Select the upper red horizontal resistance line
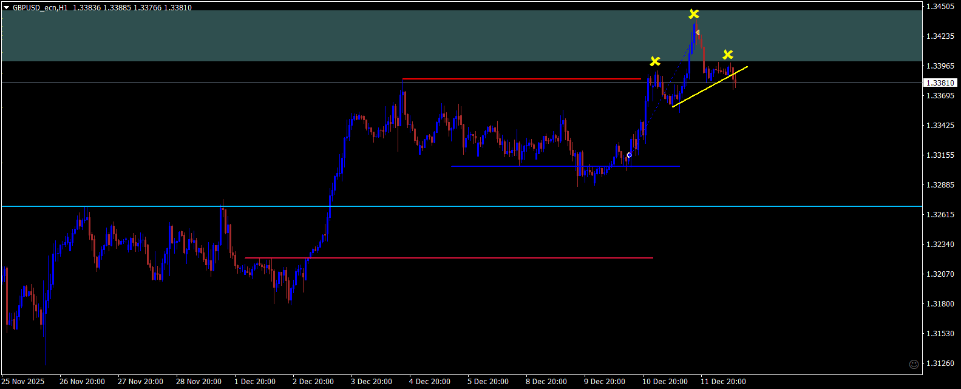This screenshot has width=961, height=389. pos(521,79)
